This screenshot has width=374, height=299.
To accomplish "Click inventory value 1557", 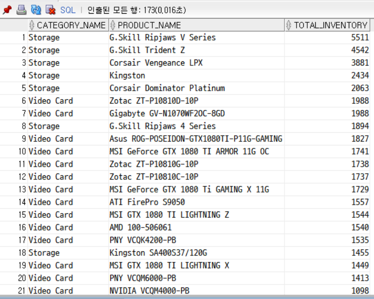I will 360,202.
